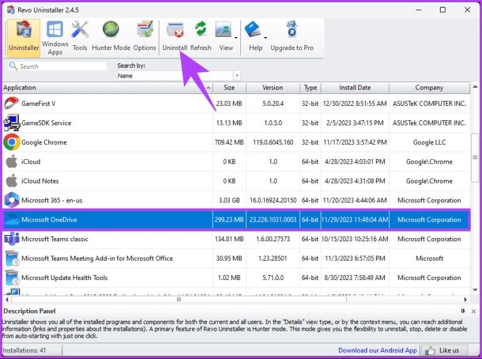This screenshot has width=482, height=359.
Task: Click the Installations: 41 status text
Action: [24, 350]
